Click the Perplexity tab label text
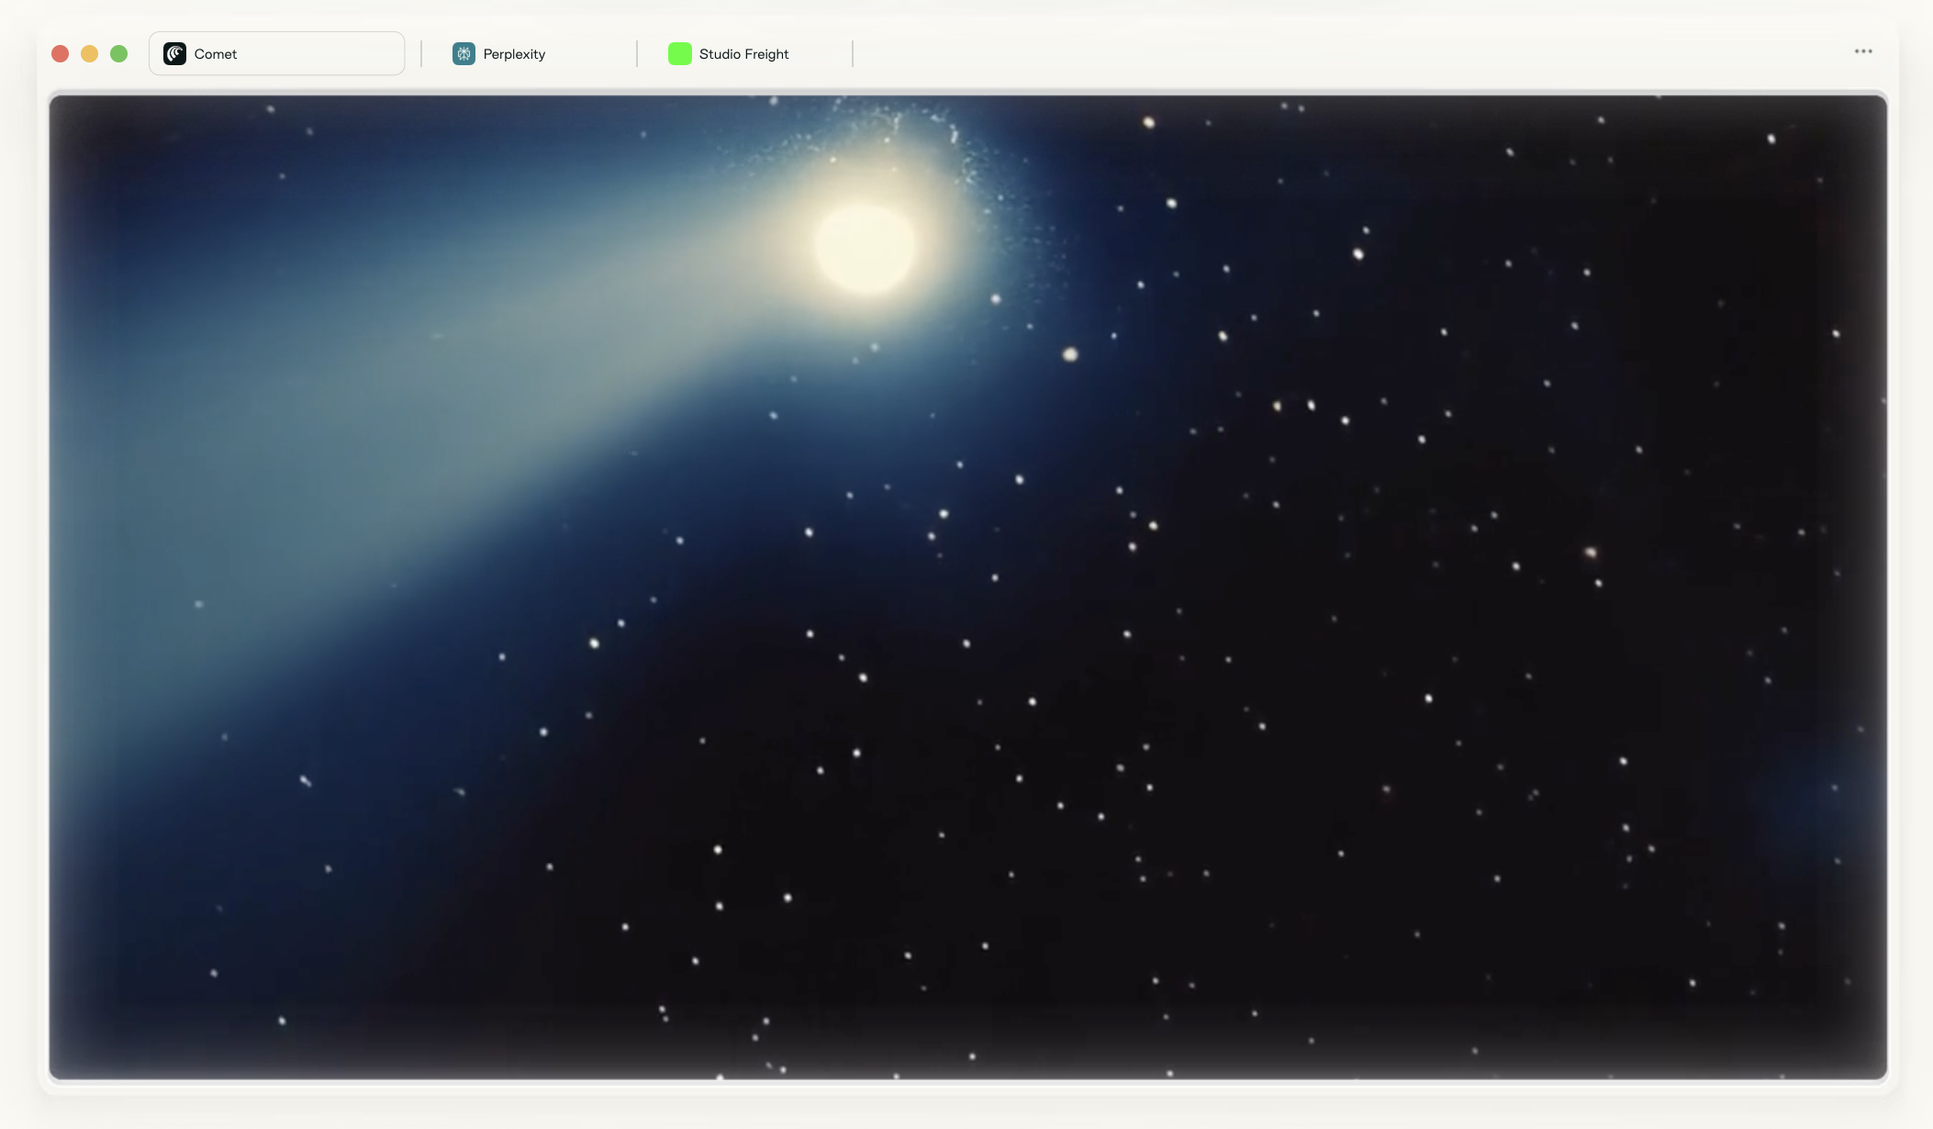Image resolution: width=1933 pixels, height=1129 pixels. (514, 53)
